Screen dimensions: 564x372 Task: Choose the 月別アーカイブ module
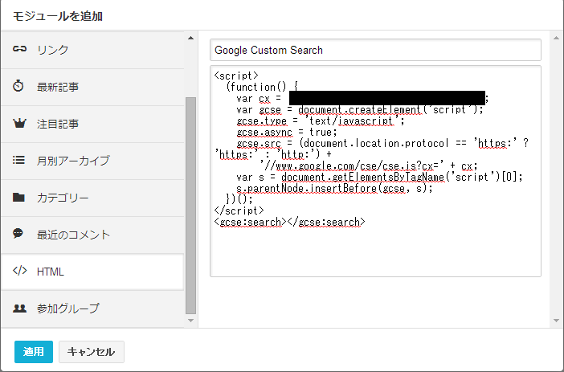[92, 161]
